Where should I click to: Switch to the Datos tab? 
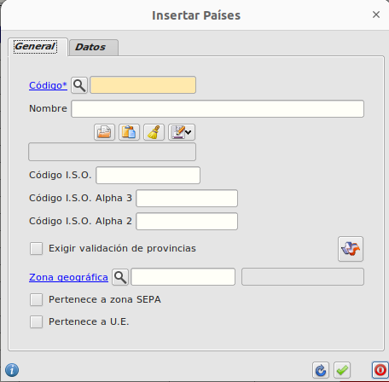[x=94, y=47]
